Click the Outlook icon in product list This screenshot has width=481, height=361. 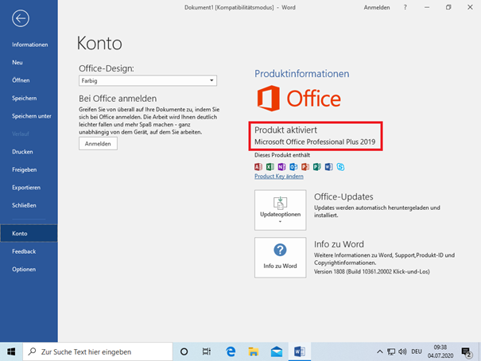pos(293,167)
